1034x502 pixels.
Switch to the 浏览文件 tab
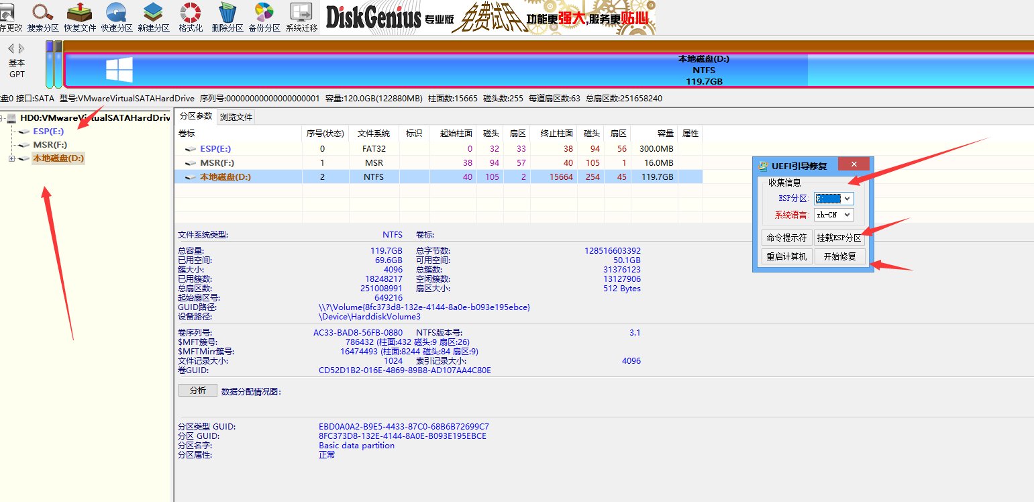tap(236, 117)
